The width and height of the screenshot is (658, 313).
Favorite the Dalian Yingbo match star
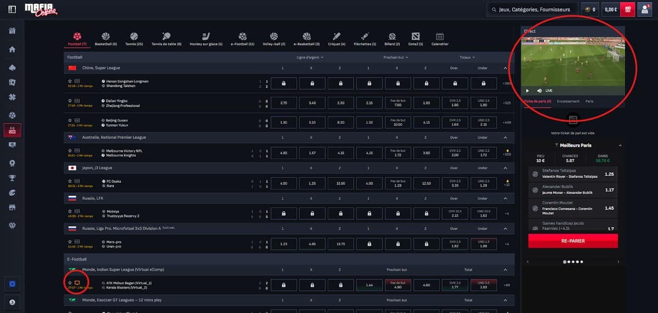(70, 101)
